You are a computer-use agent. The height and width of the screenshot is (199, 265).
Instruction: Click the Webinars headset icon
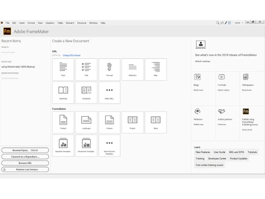click(197, 111)
